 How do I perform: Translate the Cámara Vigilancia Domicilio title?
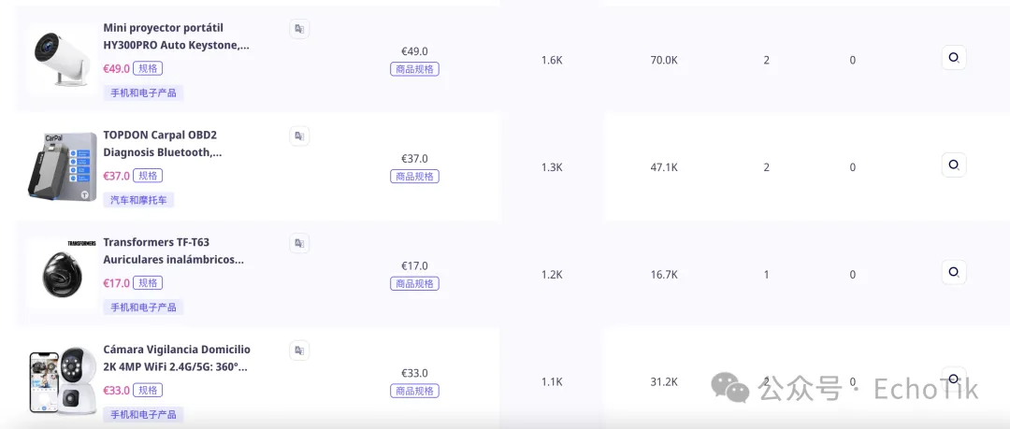point(299,350)
